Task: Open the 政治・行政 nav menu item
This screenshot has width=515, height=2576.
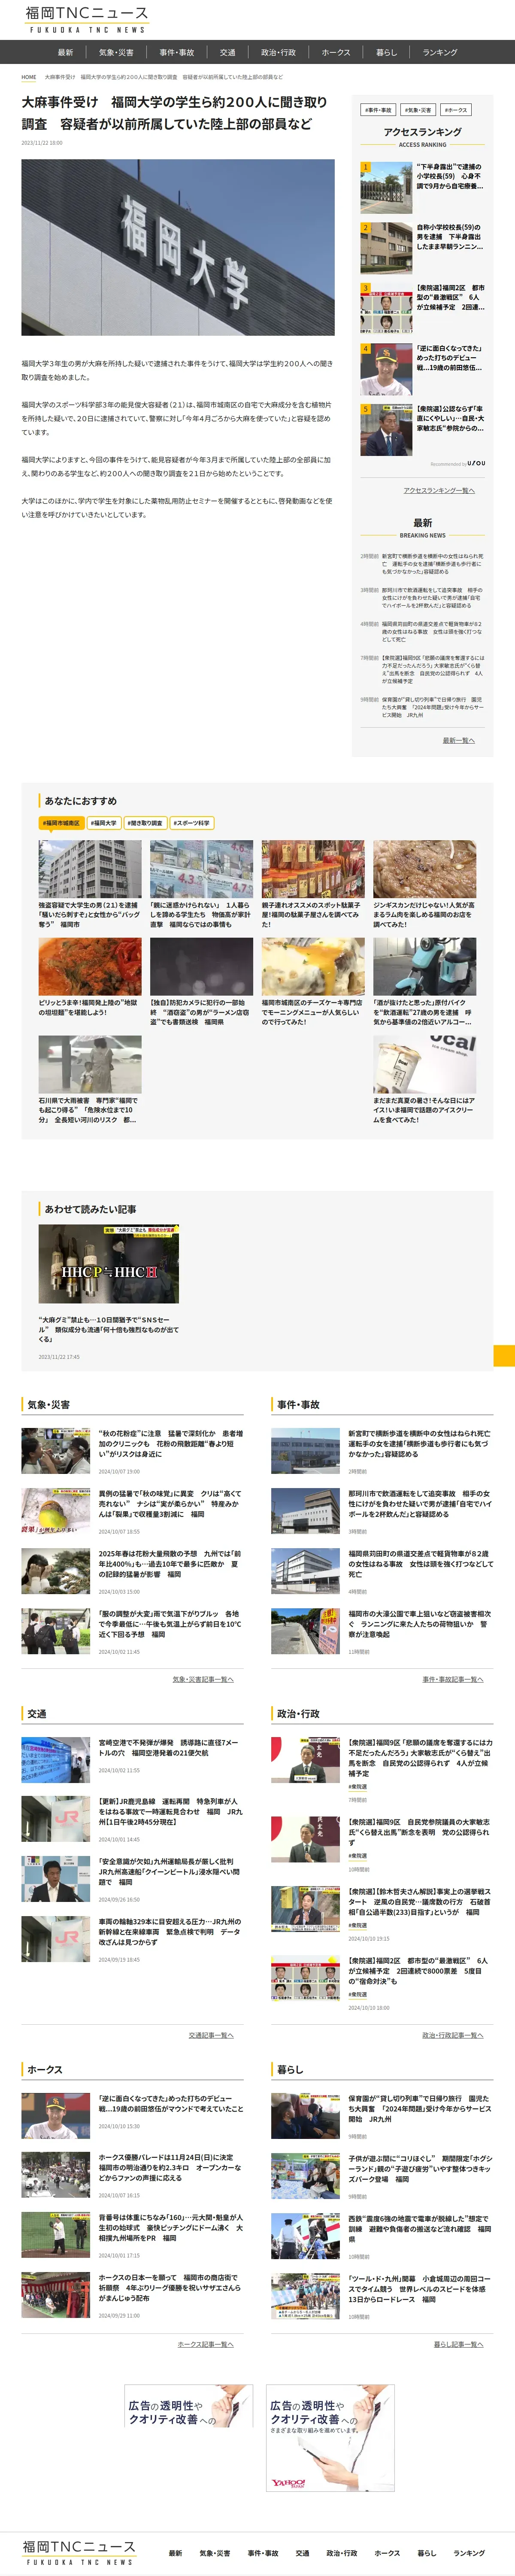Action: pyautogui.click(x=279, y=52)
